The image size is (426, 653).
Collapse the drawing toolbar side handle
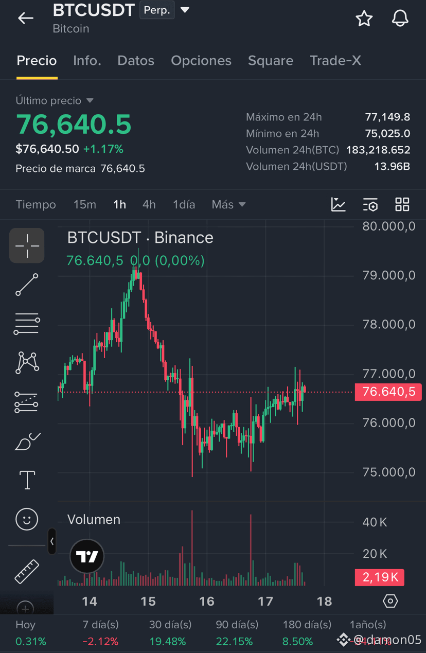(x=52, y=541)
